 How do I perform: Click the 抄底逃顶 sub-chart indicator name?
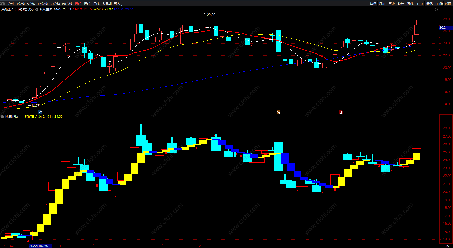click(x=12, y=117)
